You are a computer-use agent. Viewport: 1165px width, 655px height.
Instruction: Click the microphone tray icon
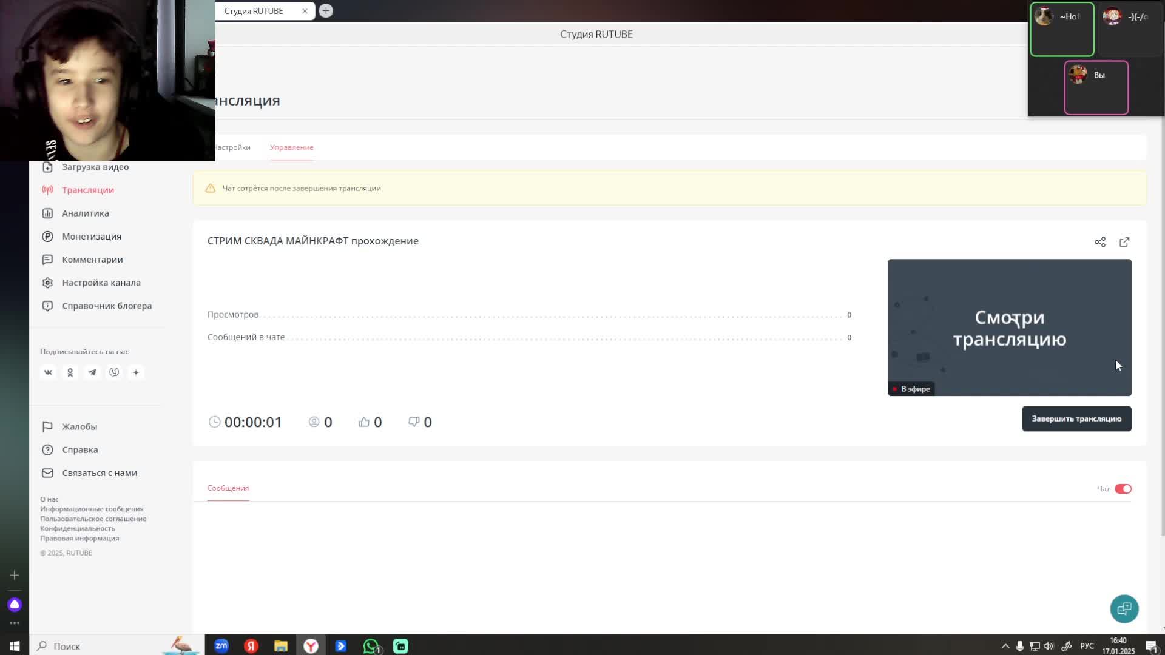[x=1020, y=646]
